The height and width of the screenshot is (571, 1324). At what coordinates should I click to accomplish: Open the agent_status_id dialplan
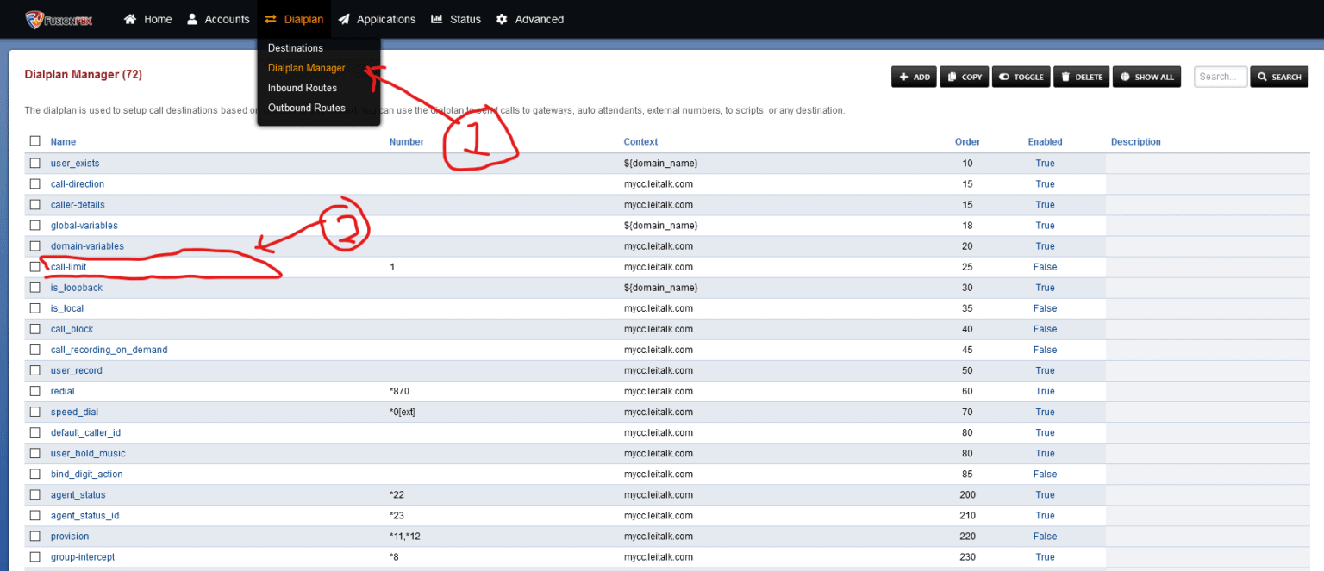[85, 516]
